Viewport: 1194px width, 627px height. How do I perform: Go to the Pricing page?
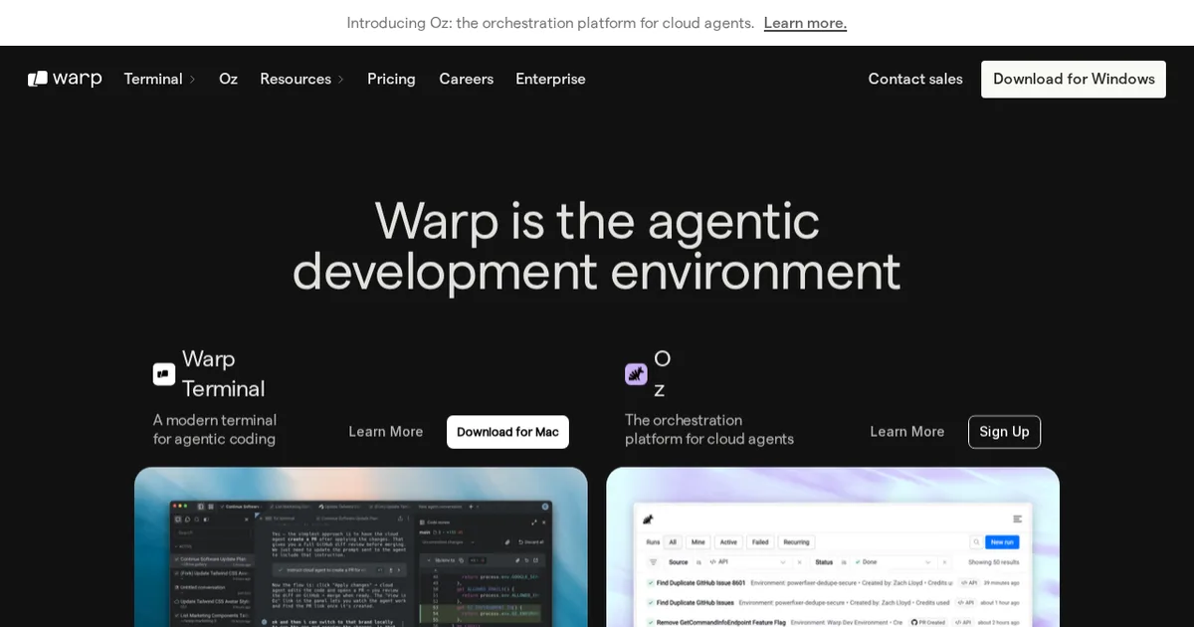(391, 79)
